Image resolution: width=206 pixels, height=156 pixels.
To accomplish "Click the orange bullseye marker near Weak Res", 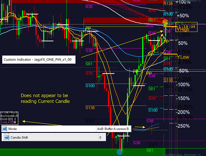I will [x=165, y=22].
